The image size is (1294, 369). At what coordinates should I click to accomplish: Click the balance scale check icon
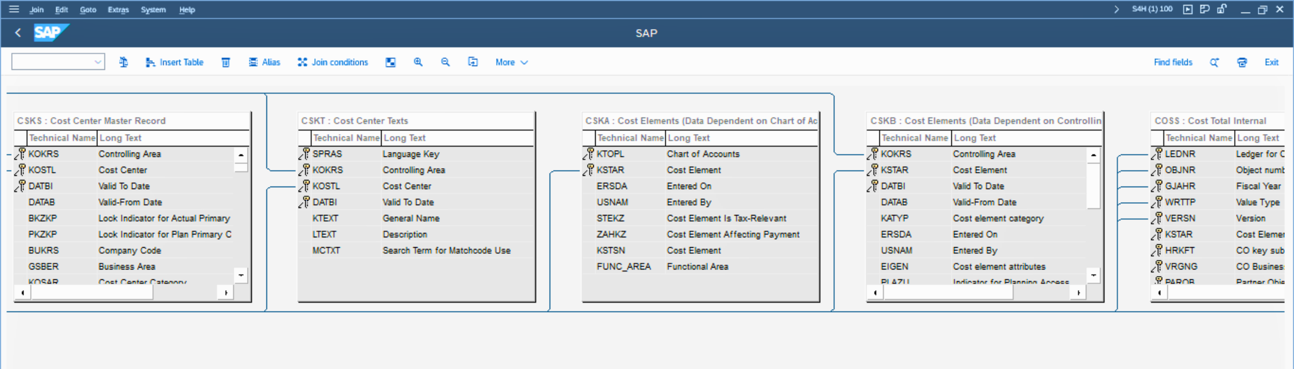(x=123, y=62)
